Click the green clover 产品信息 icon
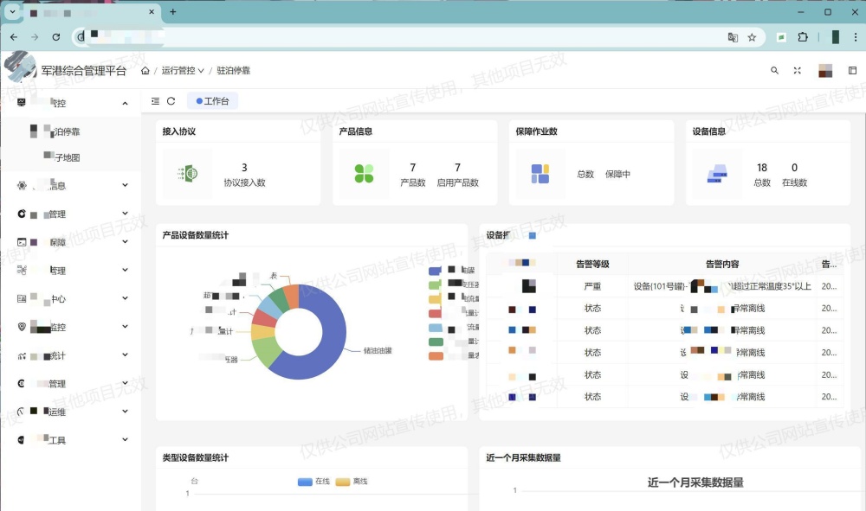The width and height of the screenshot is (866, 511). click(x=364, y=174)
